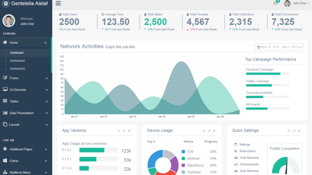Click the Network Activities heading
The height and width of the screenshot is (175, 312).
(x=82, y=46)
